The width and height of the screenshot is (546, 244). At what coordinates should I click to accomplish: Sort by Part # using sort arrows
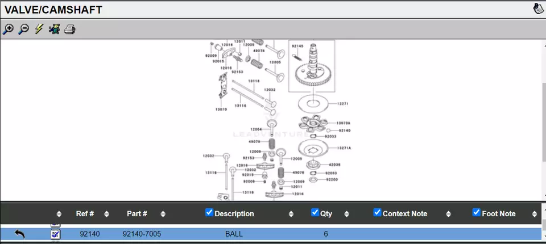[x=163, y=214]
